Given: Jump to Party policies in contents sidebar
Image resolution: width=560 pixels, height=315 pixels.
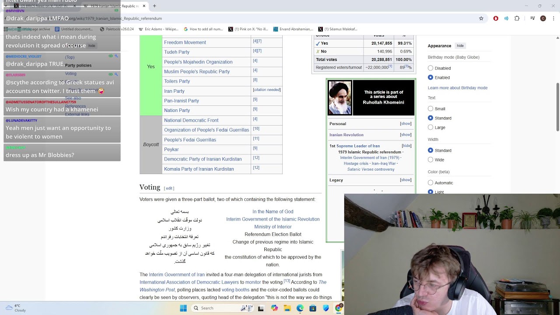Looking at the screenshot, I should (x=78, y=65).
